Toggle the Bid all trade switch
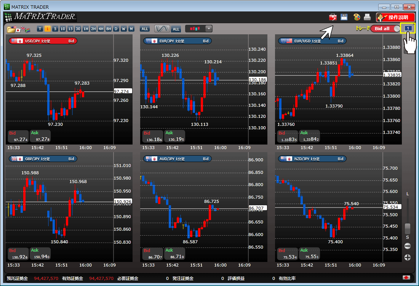 click(x=385, y=29)
